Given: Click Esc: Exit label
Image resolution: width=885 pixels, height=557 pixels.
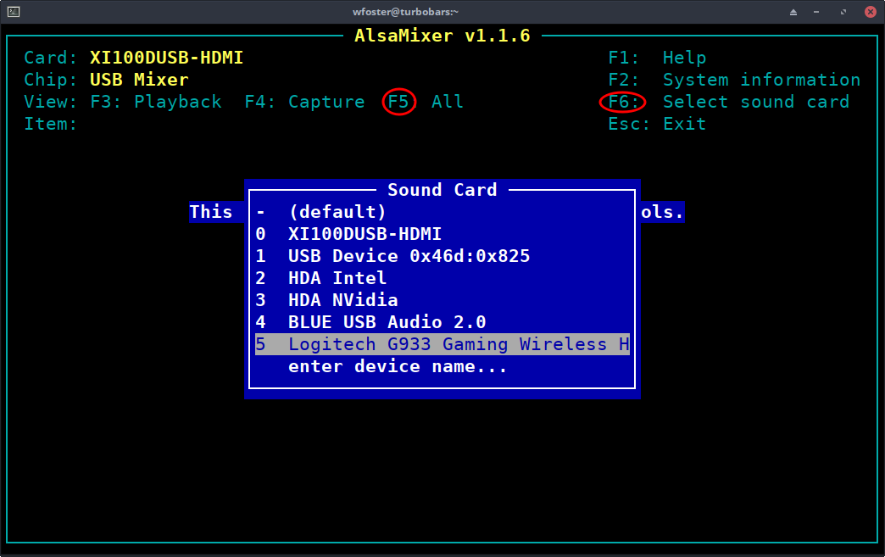Looking at the screenshot, I should (657, 124).
